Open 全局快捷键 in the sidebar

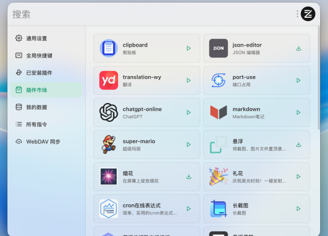click(x=46, y=56)
